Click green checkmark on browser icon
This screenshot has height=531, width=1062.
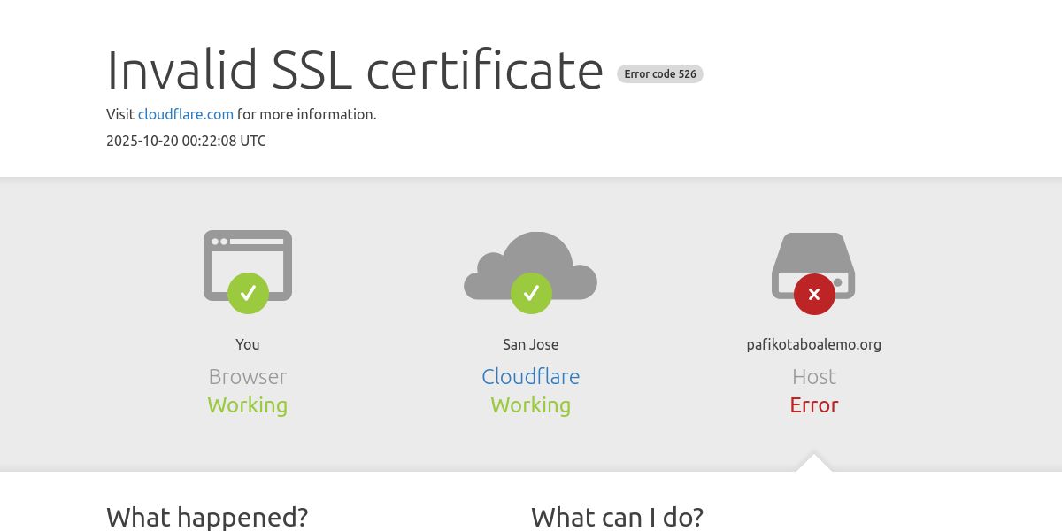pos(248,293)
